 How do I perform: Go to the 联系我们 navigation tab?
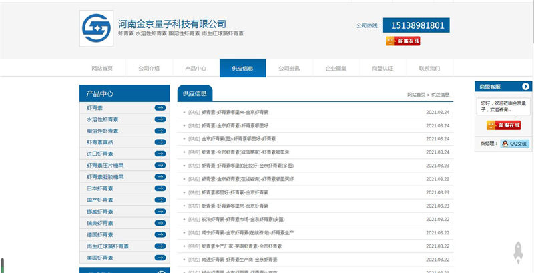coord(429,69)
